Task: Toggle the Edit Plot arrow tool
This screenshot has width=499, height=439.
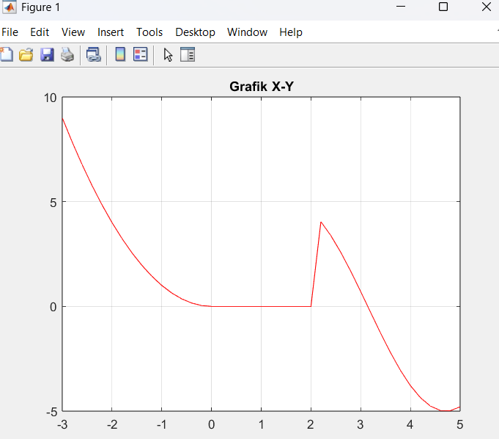Action: click(168, 55)
